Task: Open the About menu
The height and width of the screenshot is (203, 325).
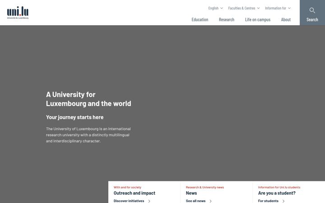Action: (286, 19)
